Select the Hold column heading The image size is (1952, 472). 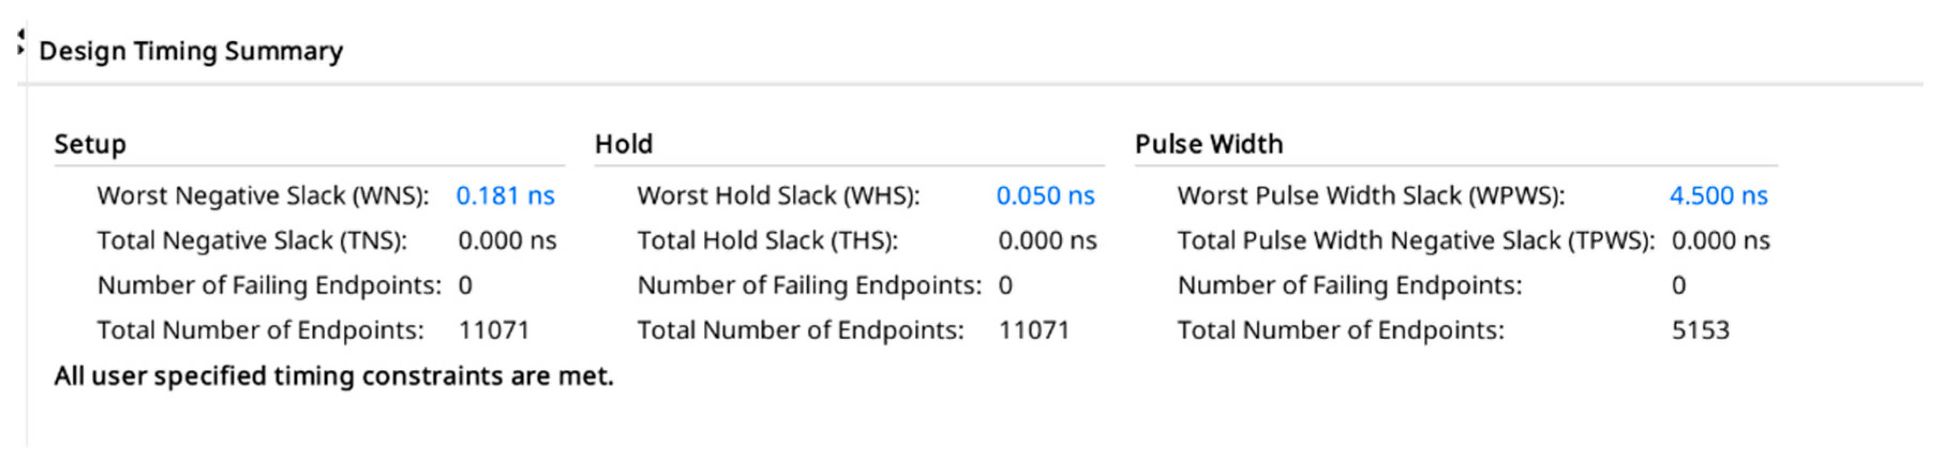click(x=623, y=144)
